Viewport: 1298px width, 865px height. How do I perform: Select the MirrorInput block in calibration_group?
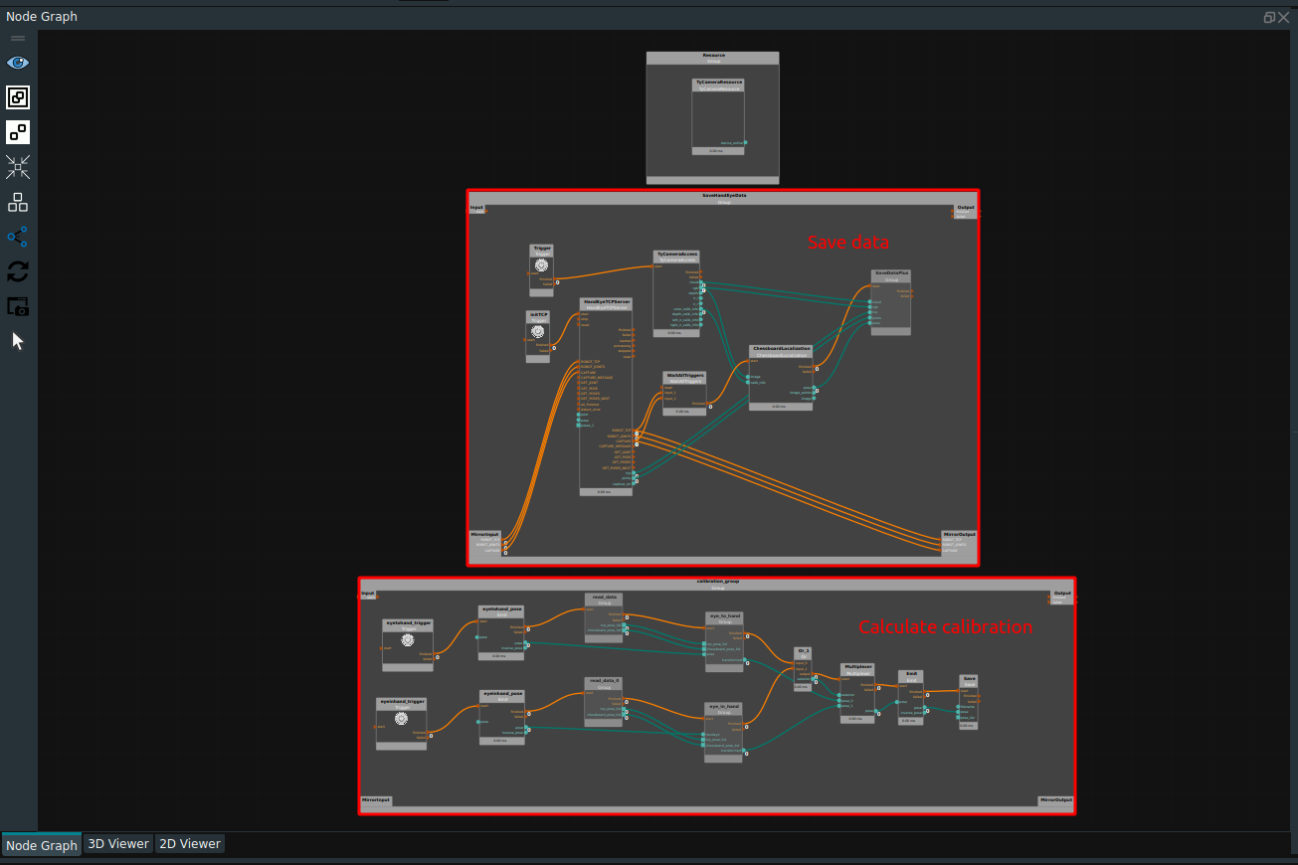(376, 800)
